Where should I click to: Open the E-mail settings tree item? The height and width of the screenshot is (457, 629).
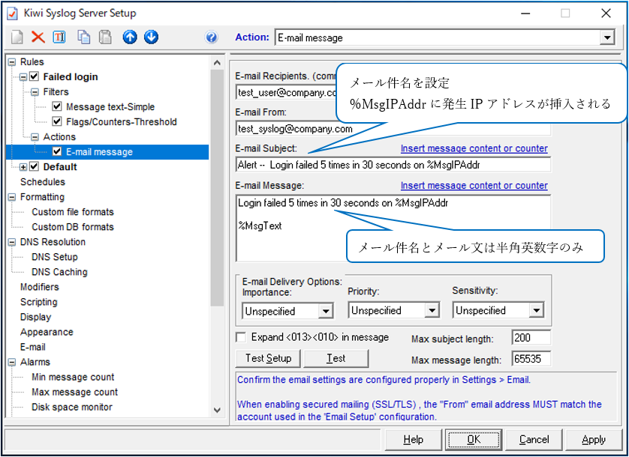tap(32, 347)
